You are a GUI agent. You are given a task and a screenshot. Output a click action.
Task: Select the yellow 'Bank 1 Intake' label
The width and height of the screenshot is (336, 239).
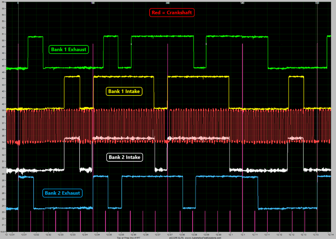click(x=124, y=91)
